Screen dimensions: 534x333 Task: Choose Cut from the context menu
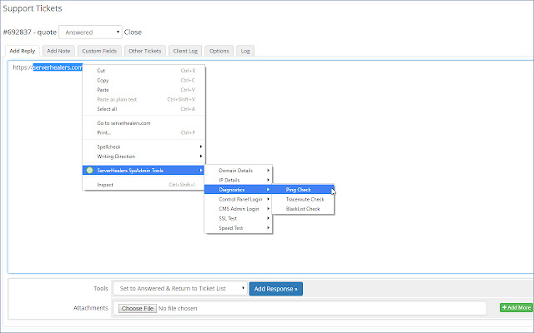coord(144,71)
